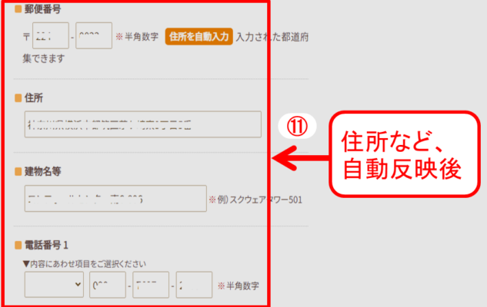Click the orange square icon beside 住所
This screenshot has height=307, width=487.
(x=18, y=98)
